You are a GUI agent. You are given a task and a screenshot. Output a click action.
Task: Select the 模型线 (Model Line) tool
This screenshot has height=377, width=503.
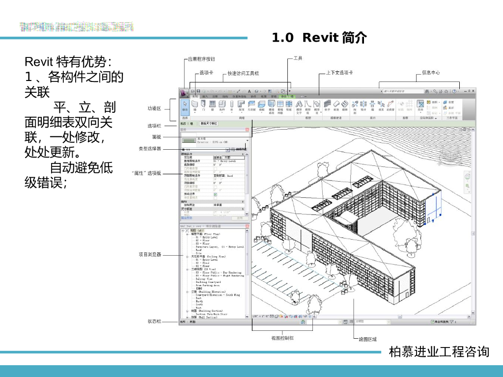point(307,107)
